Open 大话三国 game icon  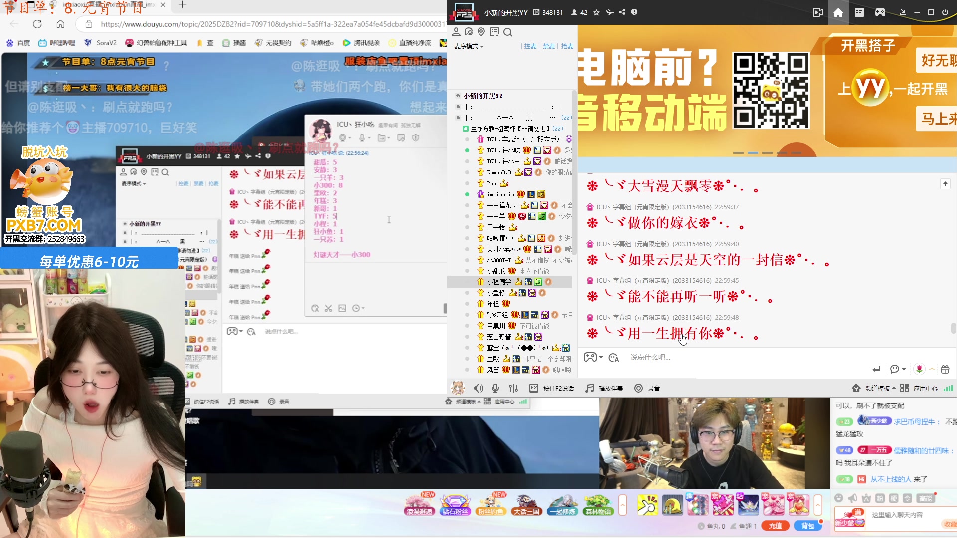[526, 504]
